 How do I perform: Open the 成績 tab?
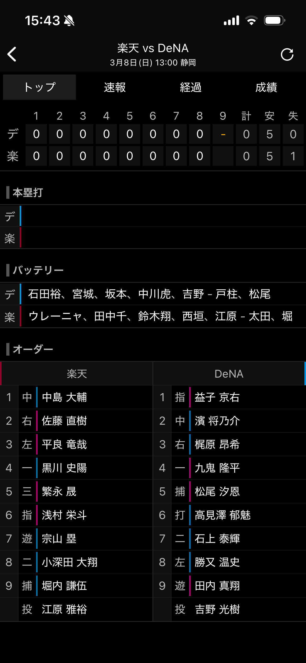tap(266, 87)
